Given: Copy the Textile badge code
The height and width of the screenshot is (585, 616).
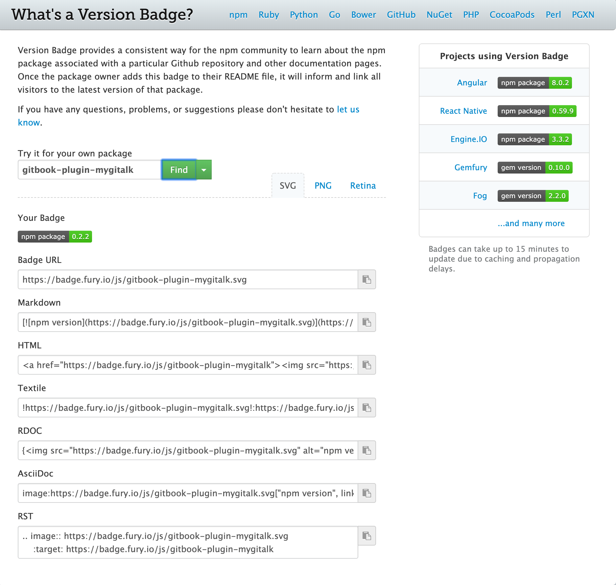Looking at the screenshot, I should click(367, 408).
